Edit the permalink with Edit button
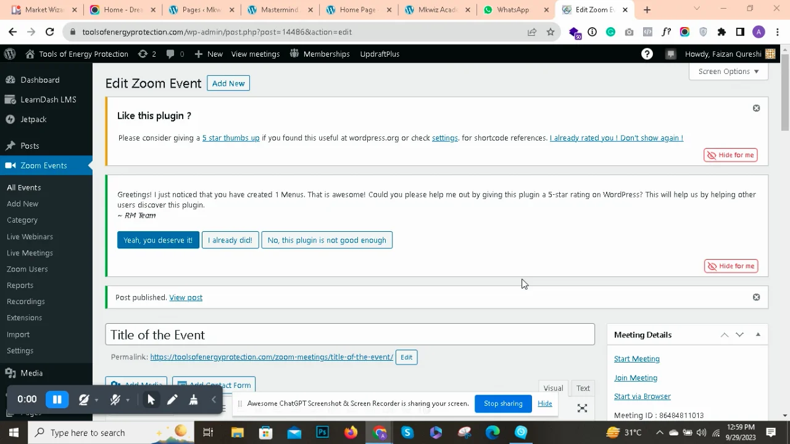790x444 pixels. point(406,357)
